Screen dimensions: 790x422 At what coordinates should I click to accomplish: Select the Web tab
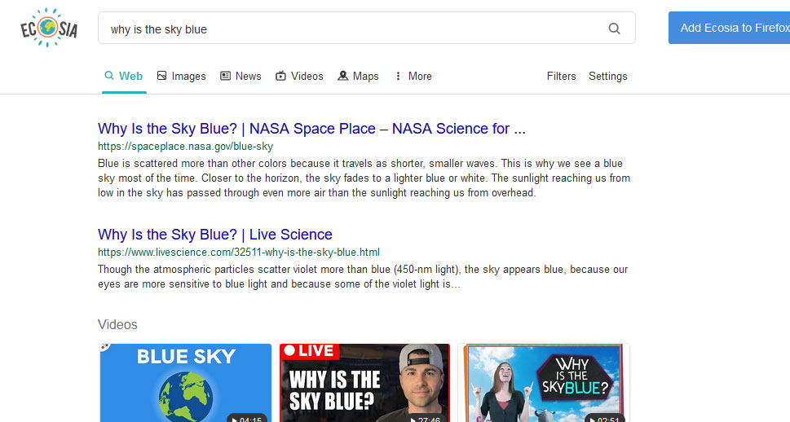pos(124,76)
